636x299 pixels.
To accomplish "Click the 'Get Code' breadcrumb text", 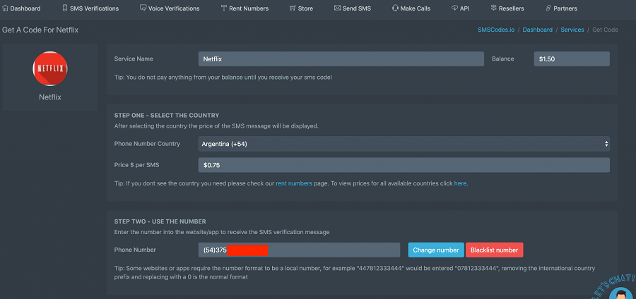I will tap(605, 30).
